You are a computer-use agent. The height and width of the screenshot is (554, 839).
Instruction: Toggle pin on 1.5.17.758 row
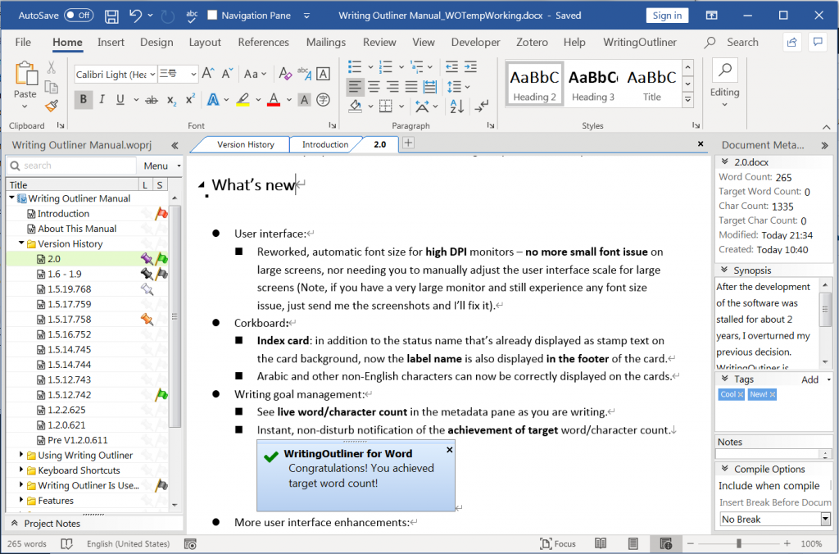147,320
